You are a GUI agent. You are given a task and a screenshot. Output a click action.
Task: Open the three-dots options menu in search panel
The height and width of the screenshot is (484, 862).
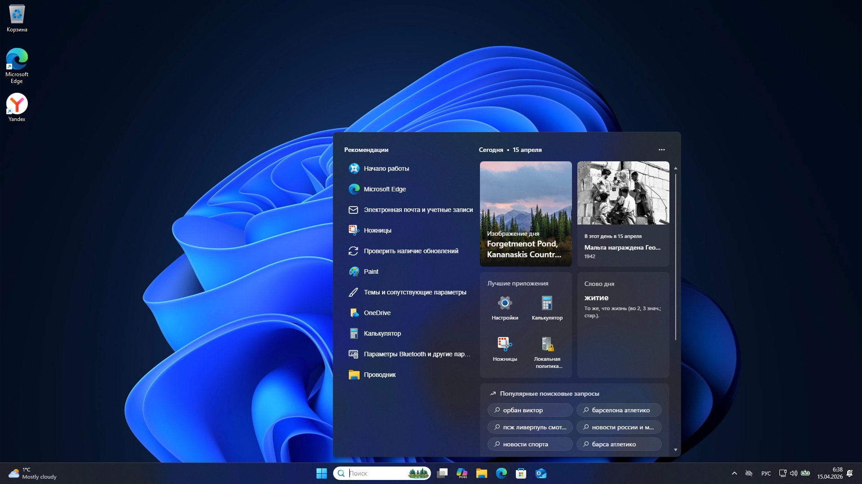click(661, 150)
